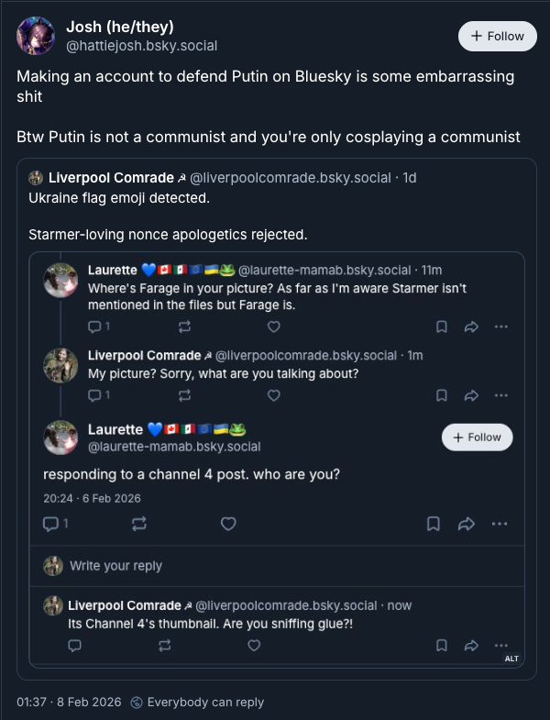This screenshot has height=720, width=550.
Task: Open Josh's profile avatar
Action: pyautogui.click(x=38, y=36)
